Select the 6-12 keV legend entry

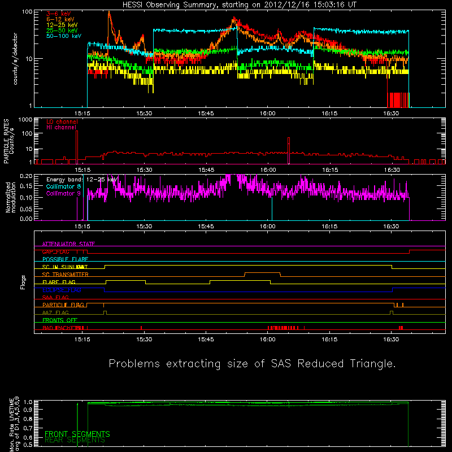(x=60, y=19)
